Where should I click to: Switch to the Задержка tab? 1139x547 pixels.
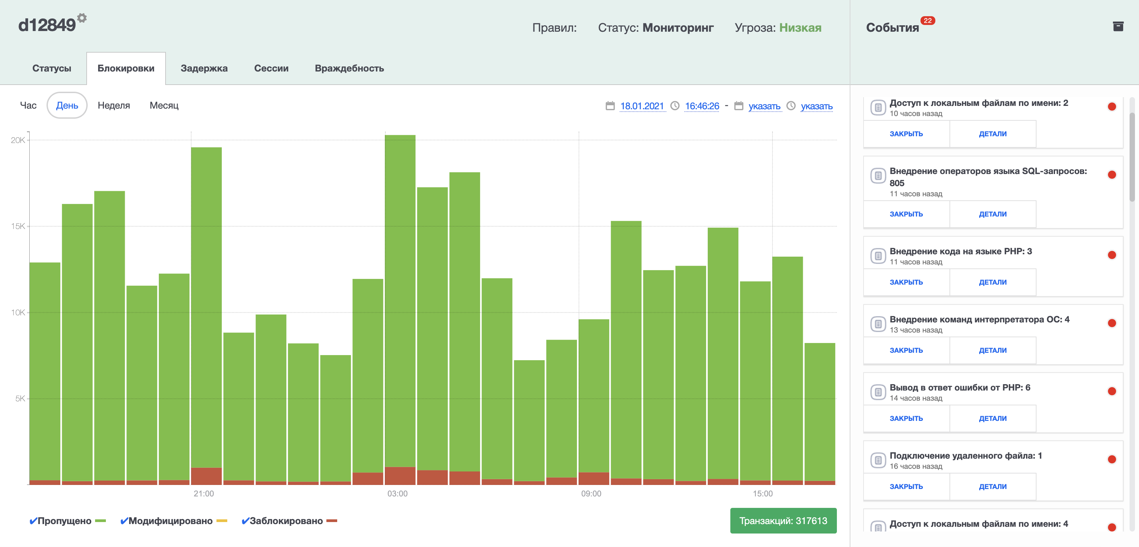(204, 68)
